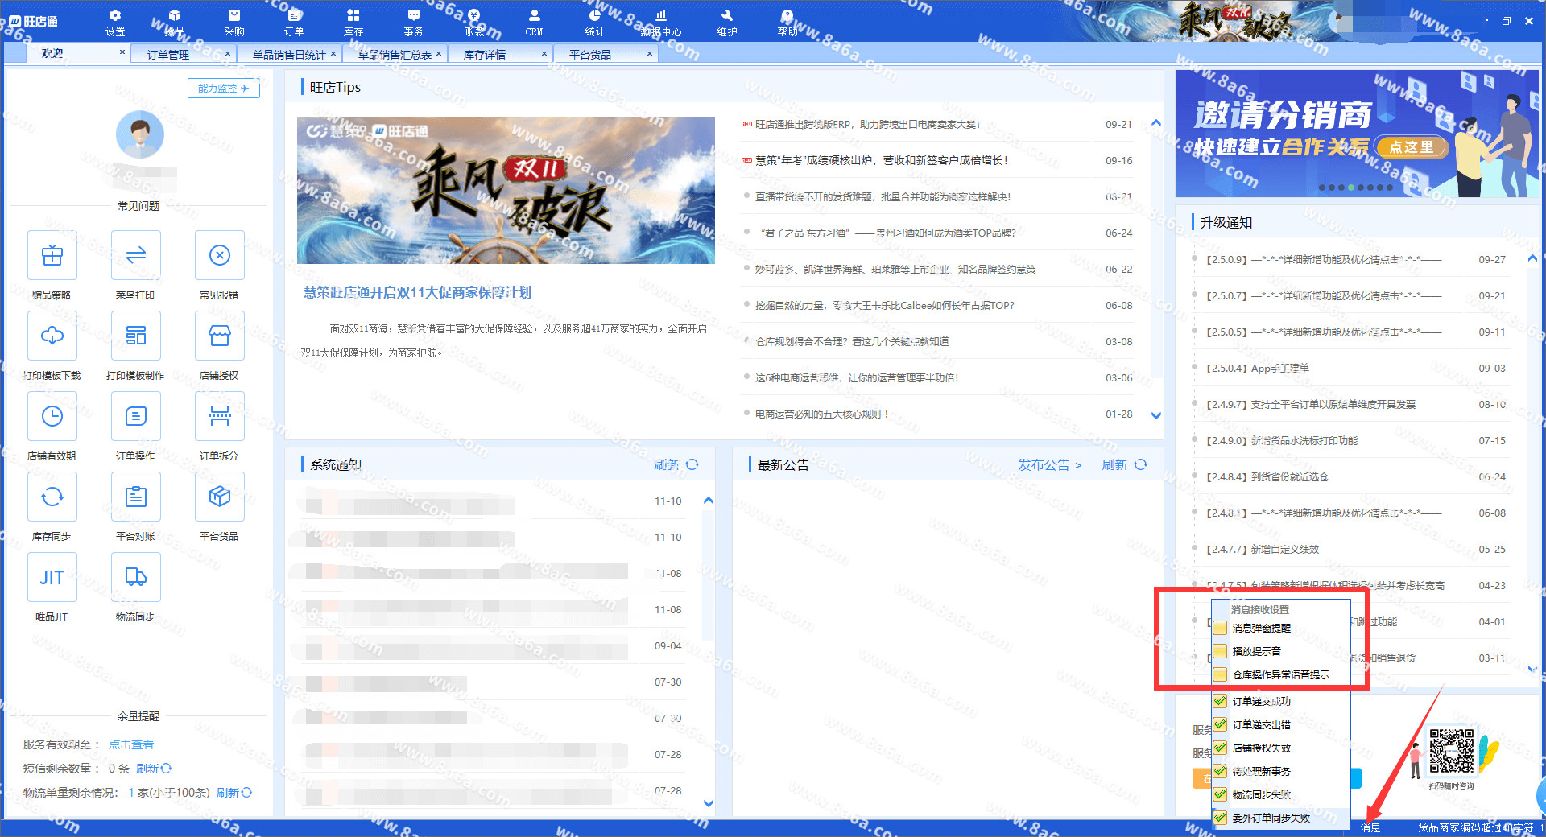
Task: Open the 帮助 help icon
Action: point(787,23)
